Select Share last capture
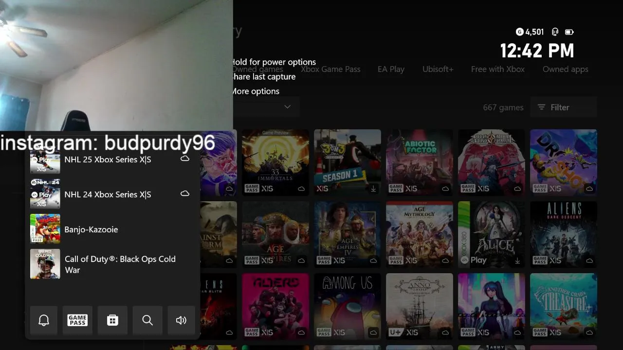 tap(264, 76)
